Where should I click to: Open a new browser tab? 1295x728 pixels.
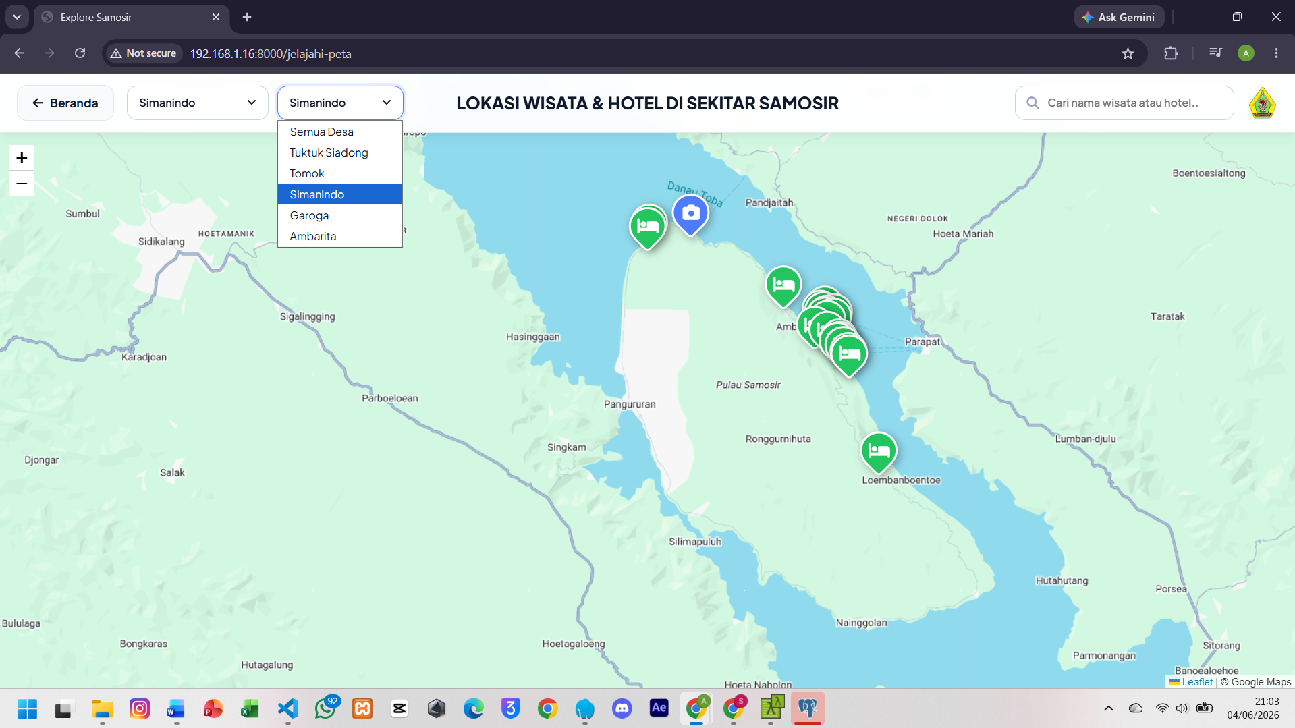pyautogui.click(x=247, y=17)
